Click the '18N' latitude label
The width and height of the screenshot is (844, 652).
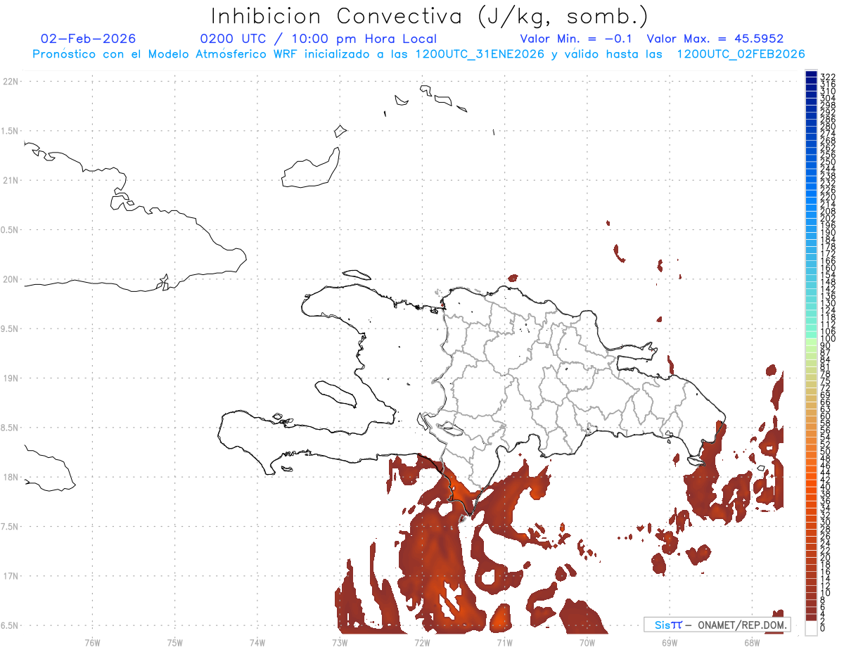[10, 477]
